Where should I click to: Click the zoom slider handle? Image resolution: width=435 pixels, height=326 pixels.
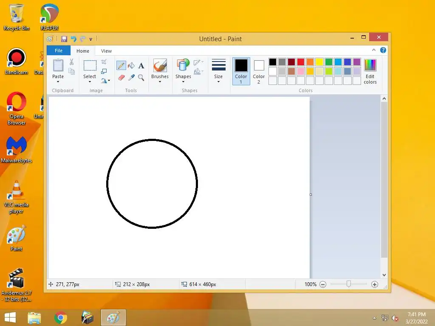[x=349, y=284]
